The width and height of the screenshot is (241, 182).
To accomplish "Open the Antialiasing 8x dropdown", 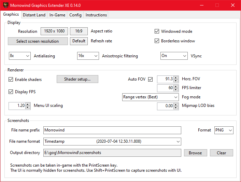I will 20,56.
